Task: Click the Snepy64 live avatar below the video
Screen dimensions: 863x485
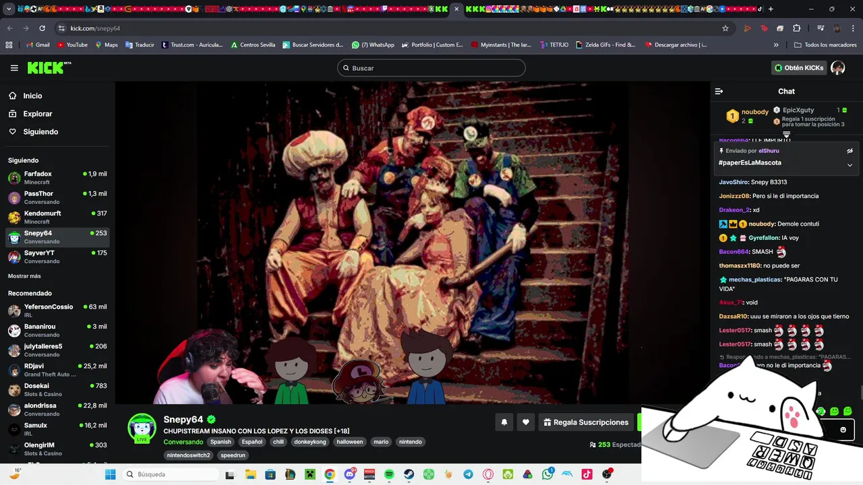Action: [x=142, y=428]
